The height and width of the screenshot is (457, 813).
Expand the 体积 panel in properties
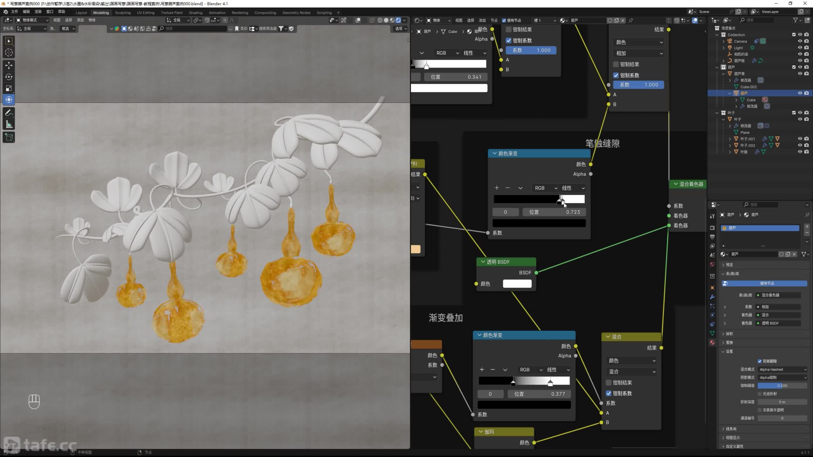tap(729, 334)
